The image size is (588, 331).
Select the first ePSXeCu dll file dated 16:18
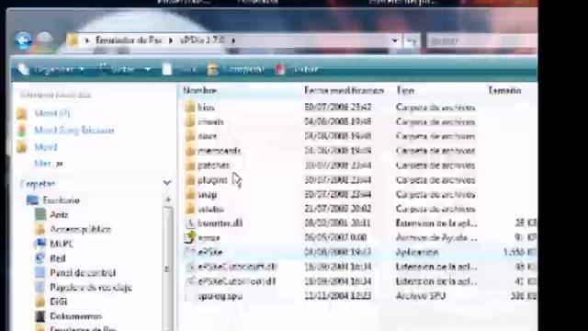tap(237, 267)
